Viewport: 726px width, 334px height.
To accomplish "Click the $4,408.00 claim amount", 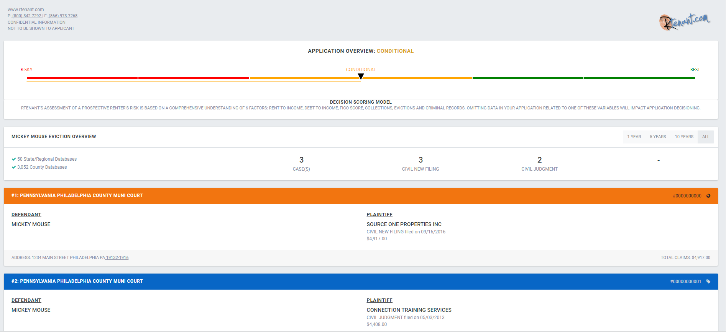I will click(x=377, y=324).
